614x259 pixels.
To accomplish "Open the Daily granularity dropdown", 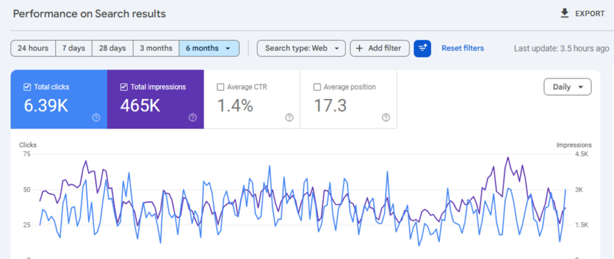I will (x=567, y=87).
